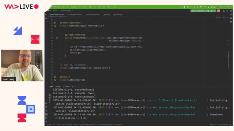The width and height of the screenshot is (234, 131).
Task: Click the '// look ma, no Lombok!' comment
Action: (73, 65)
